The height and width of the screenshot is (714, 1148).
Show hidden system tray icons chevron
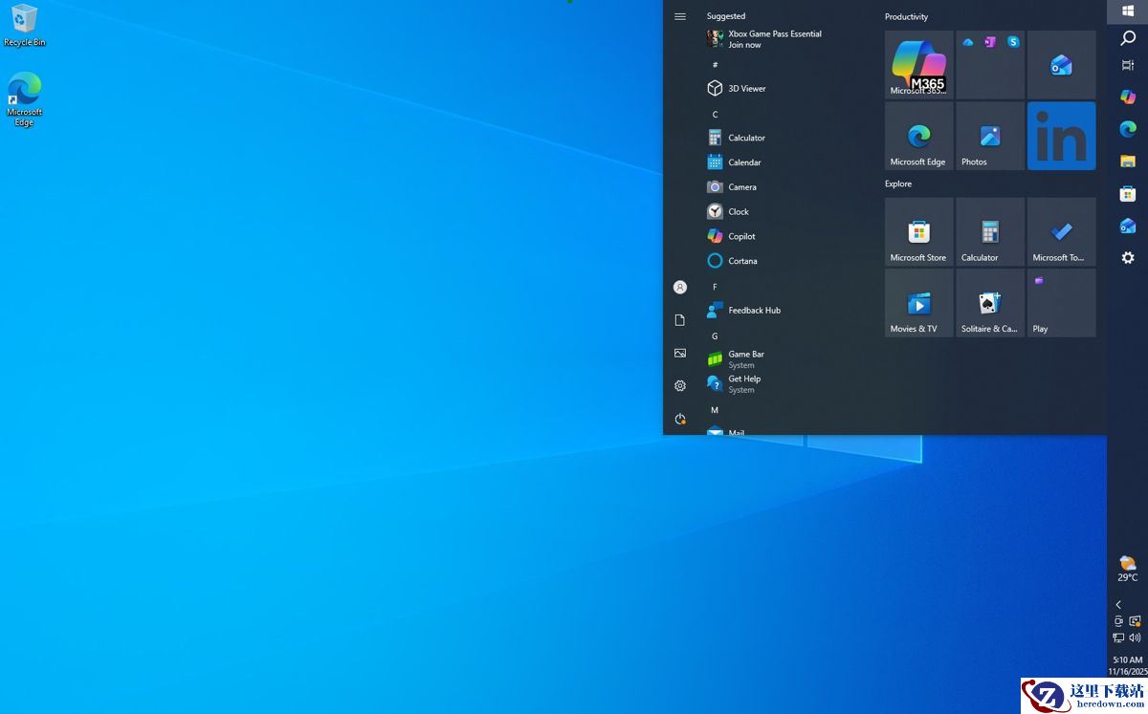tap(1118, 605)
